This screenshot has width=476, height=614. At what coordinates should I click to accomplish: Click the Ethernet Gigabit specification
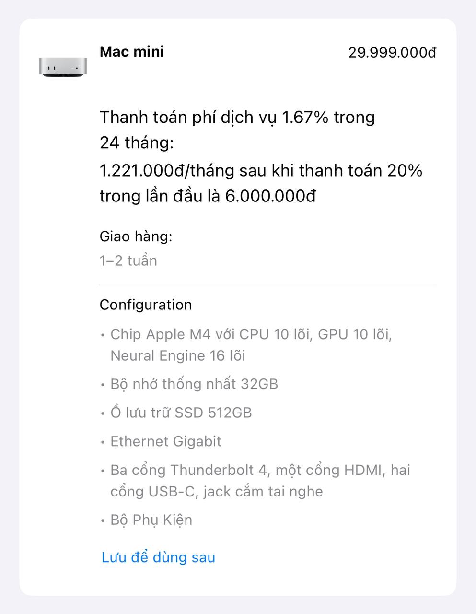tap(165, 441)
